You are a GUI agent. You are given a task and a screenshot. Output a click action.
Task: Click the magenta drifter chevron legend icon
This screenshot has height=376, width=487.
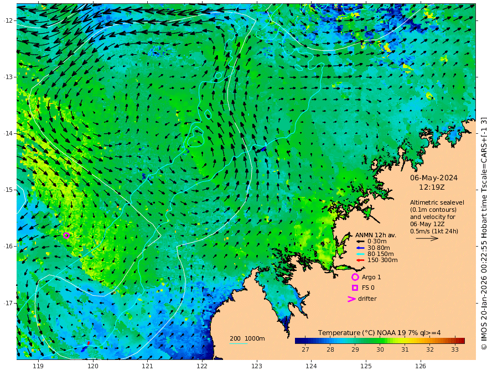(351, 299)
